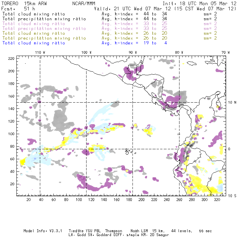
Task: Click the '60' left axis tick label
Action: pos(12,159)
